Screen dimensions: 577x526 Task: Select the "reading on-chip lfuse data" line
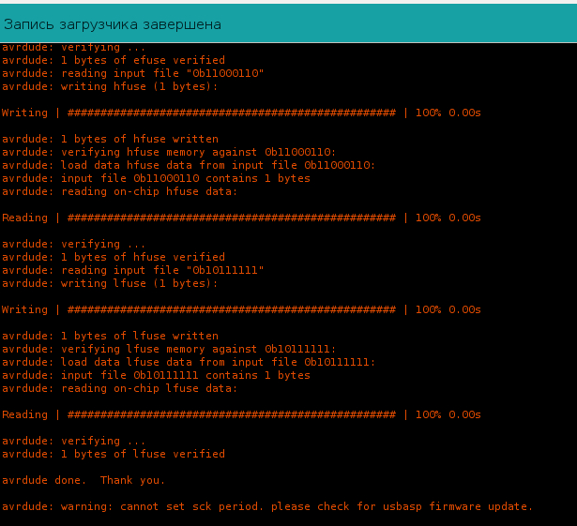(x=120, y=388)
